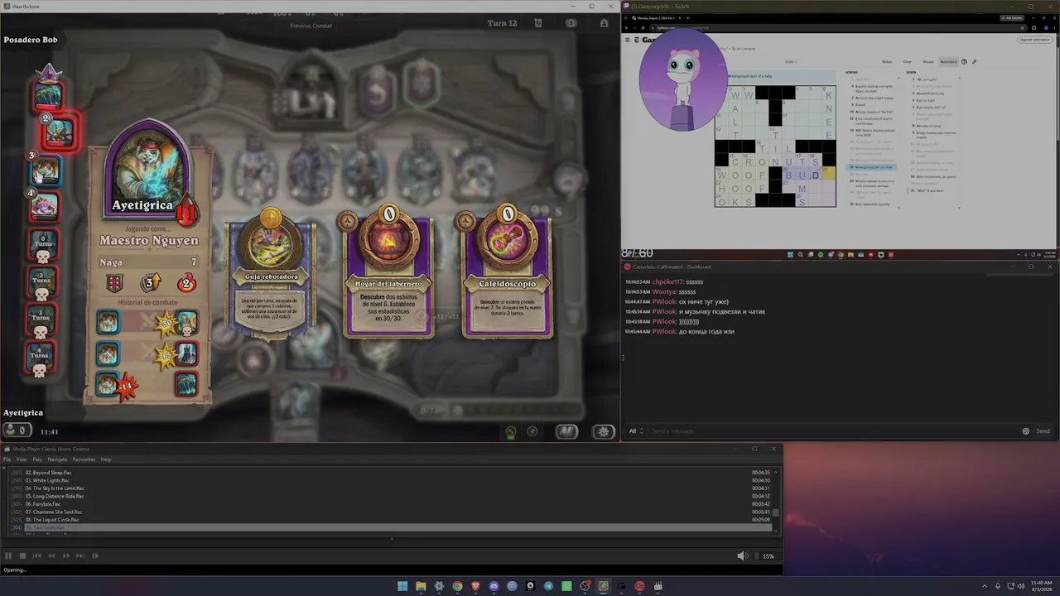The image size is (1060, 596).
Task: Open Discord from the taskbar
Action: [494, 586]
